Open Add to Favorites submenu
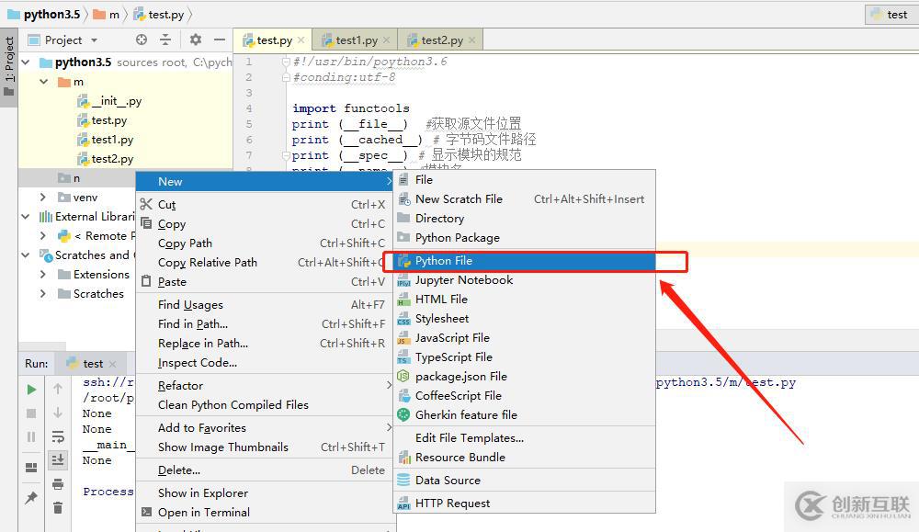The height and width of the screenshot is (532, 919). click(265, 427)
